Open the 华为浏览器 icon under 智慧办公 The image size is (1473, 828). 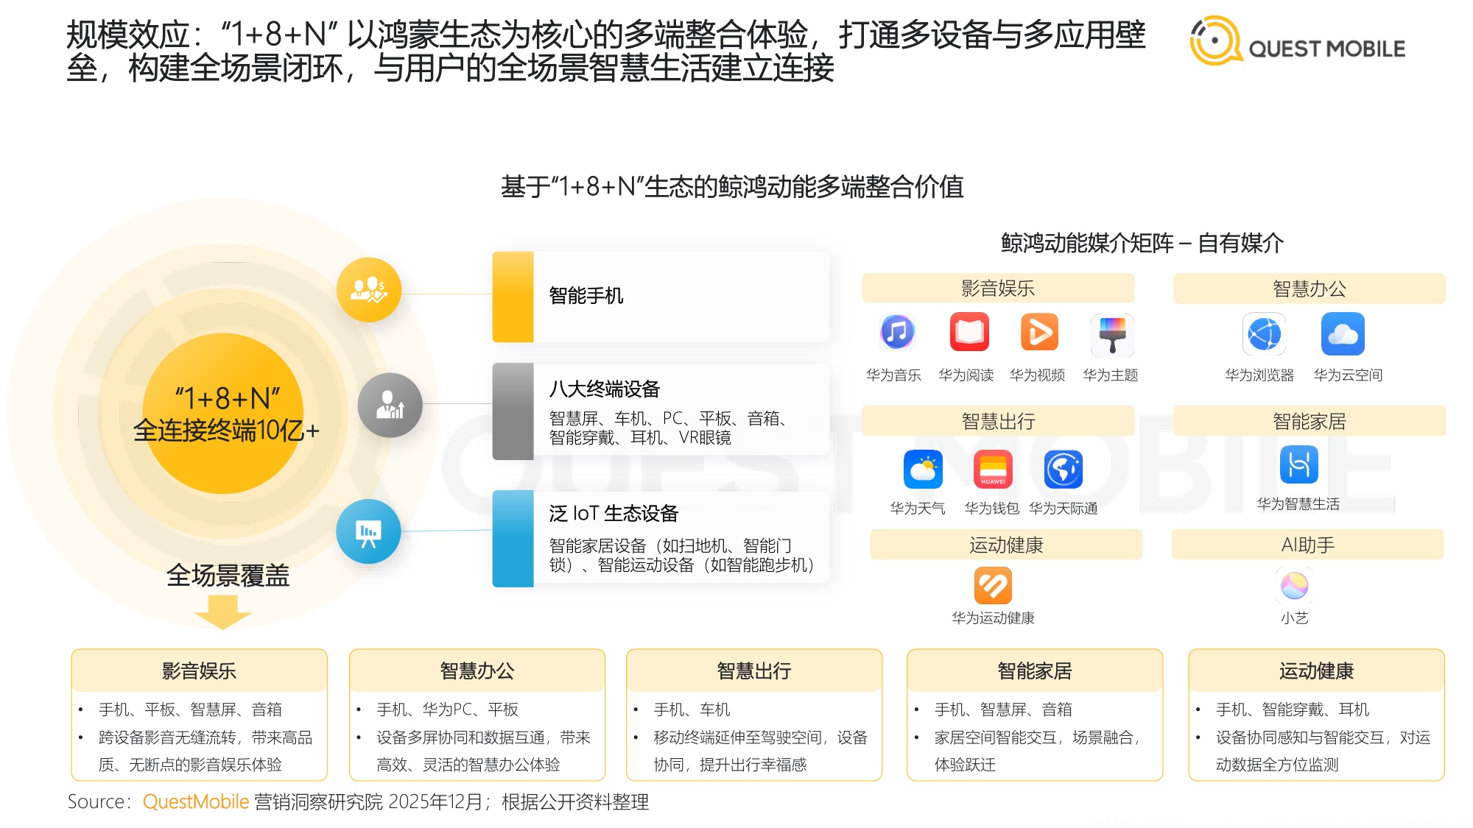pos(1265,333)
